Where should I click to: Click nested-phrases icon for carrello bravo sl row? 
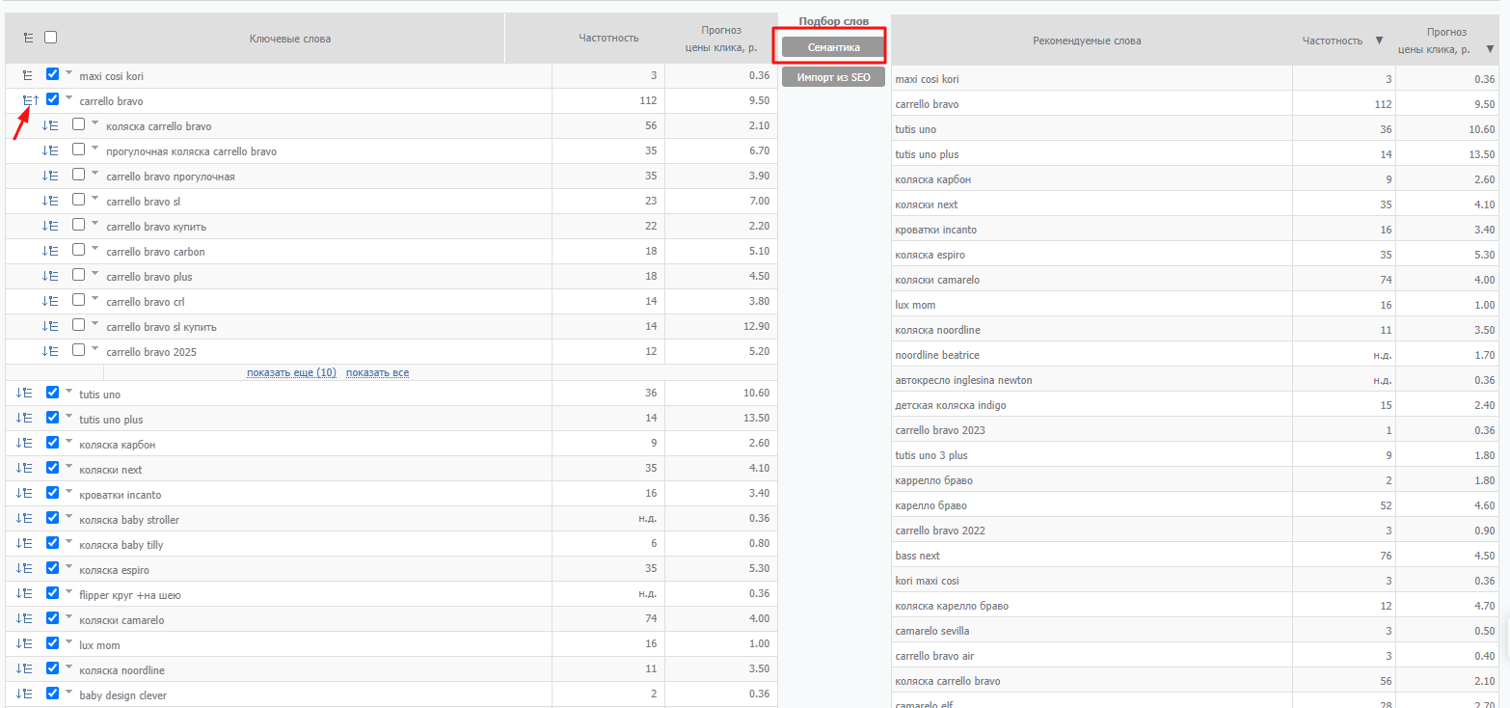51,200
